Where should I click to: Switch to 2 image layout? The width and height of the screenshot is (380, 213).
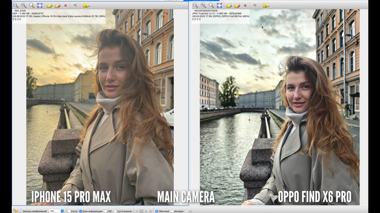point(141,211)
